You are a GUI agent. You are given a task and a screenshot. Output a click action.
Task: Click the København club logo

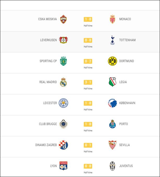(x=112, y=103)
